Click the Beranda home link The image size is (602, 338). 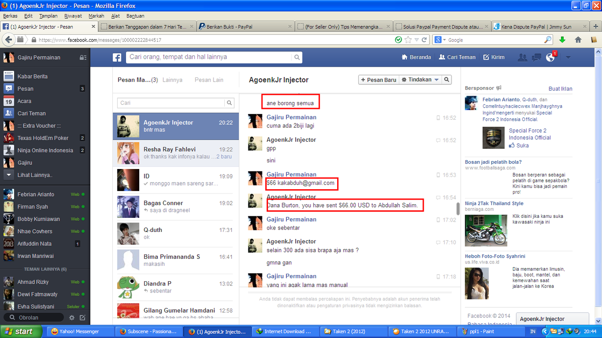[416, 57]
